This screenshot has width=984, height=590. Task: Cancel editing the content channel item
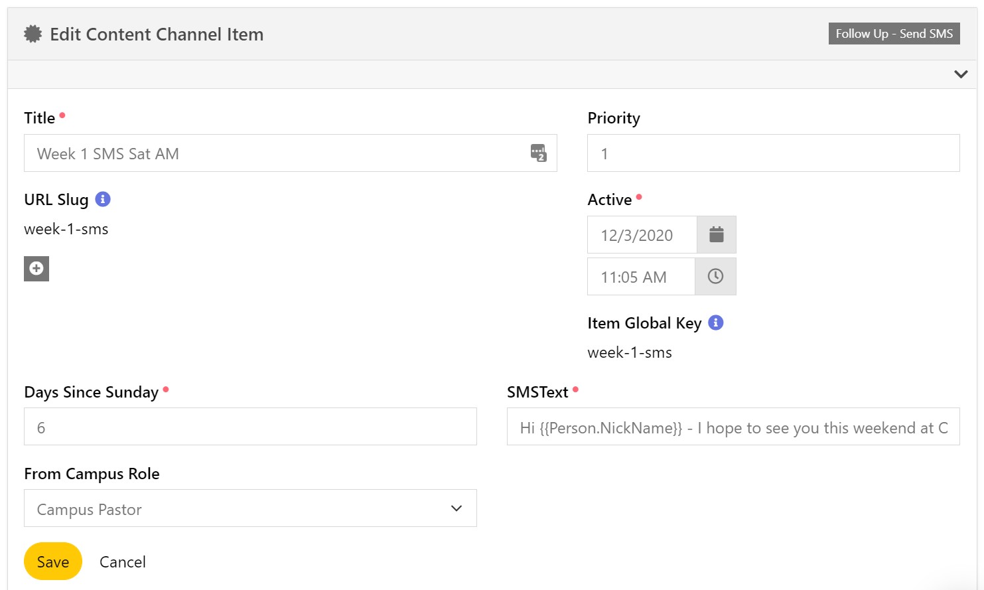click(123, 562)
